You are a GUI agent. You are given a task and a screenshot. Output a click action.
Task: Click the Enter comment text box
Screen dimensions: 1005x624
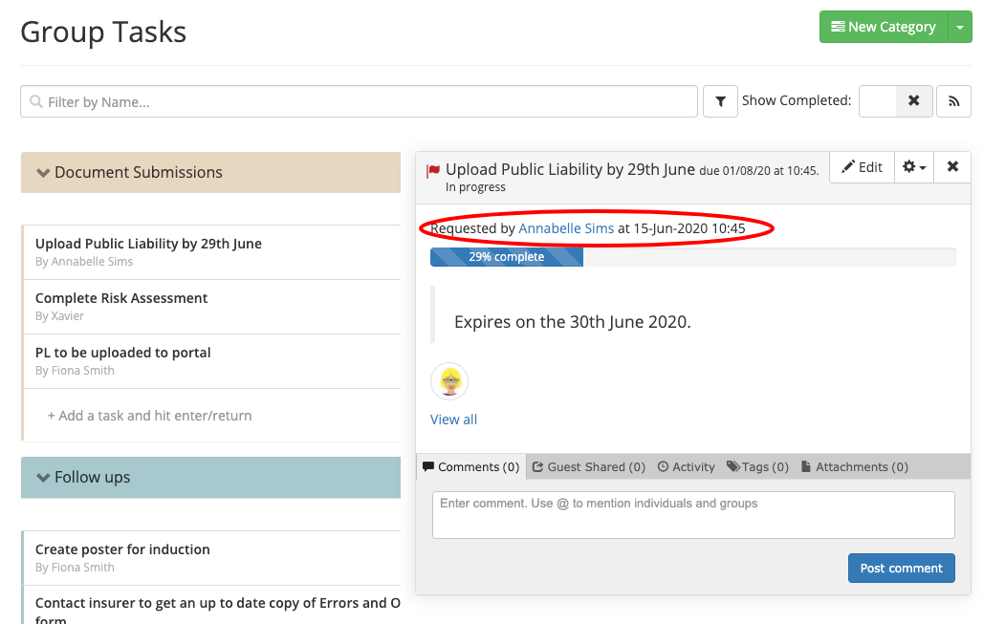pyautogui.click(x=693, y=515)
